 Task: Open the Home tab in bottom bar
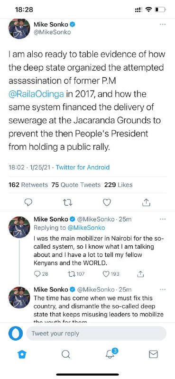pyautogui.click(x=22, y=354)
